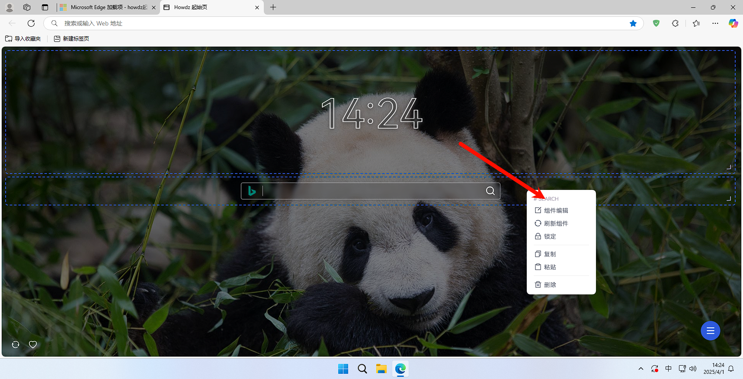This screenshot has height=379, width=743.
Task: Click the Bing logo in search box
Action: pyautogui.click(x=252, y=191)
